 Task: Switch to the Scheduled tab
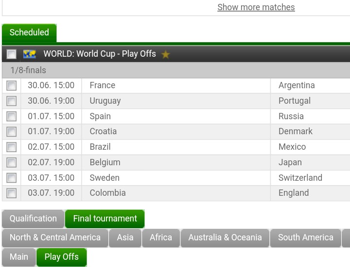tap(29, 32)
